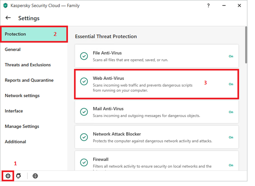Click the Kaspersky Security Cloud title text
The height and width of the screenshot is (186, 255).
pos(45,5)
